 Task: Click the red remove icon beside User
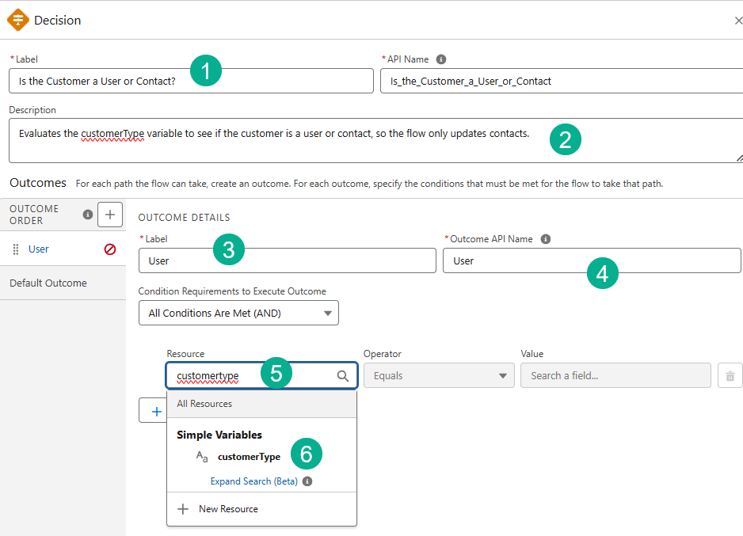110,249
